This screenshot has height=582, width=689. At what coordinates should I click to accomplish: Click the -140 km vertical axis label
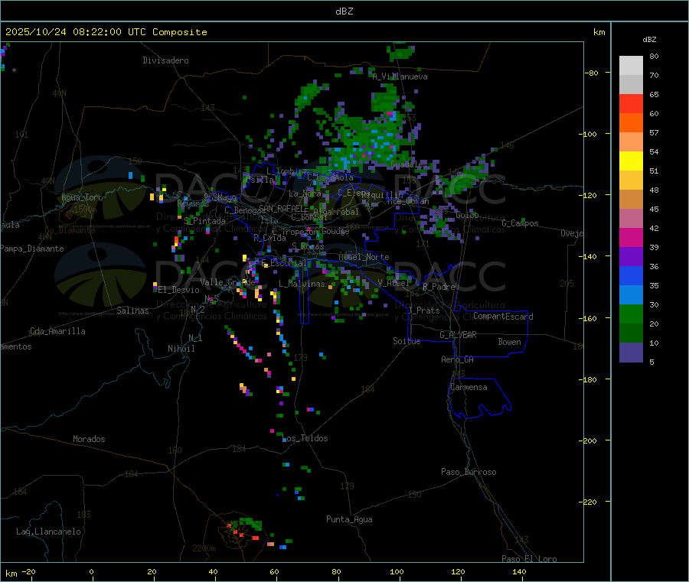click(x=589, y=256)
